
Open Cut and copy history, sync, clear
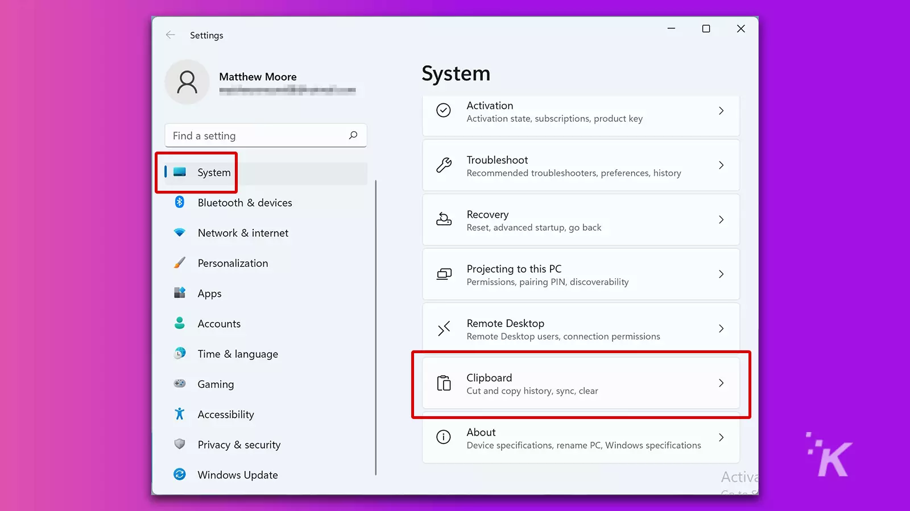click(532, 391)
